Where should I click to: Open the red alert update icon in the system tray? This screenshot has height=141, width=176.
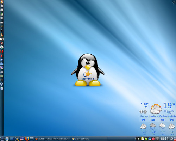(x=153, y=139)
